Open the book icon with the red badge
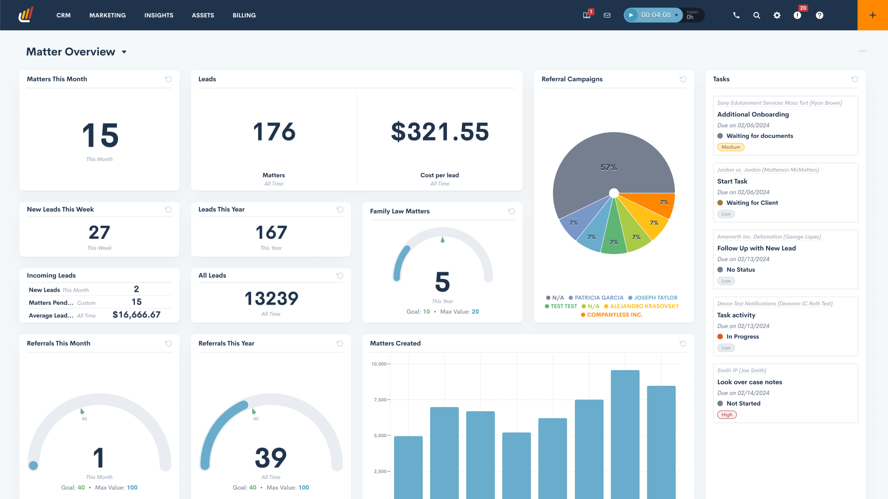Screen dimensions: 888x499 [585, 15]
